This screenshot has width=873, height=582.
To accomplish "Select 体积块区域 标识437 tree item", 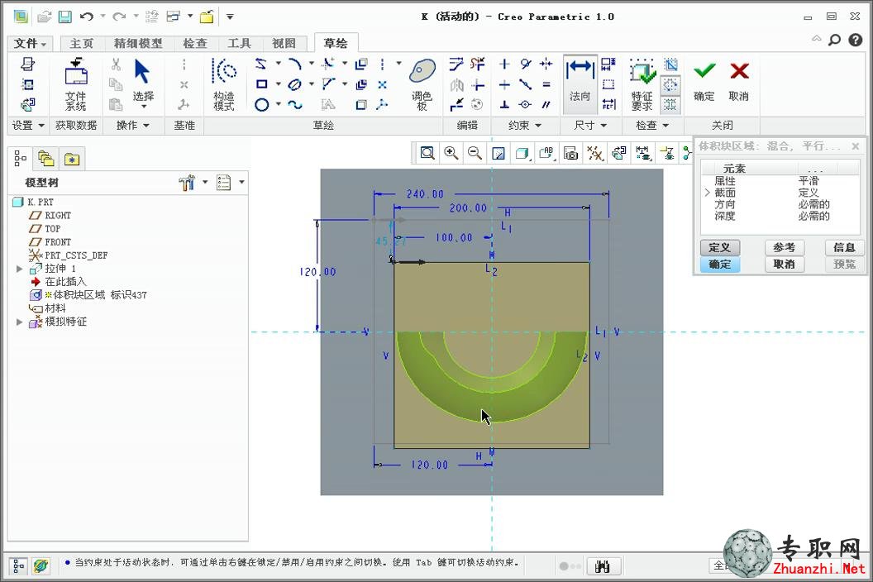I will pos(100,294).
